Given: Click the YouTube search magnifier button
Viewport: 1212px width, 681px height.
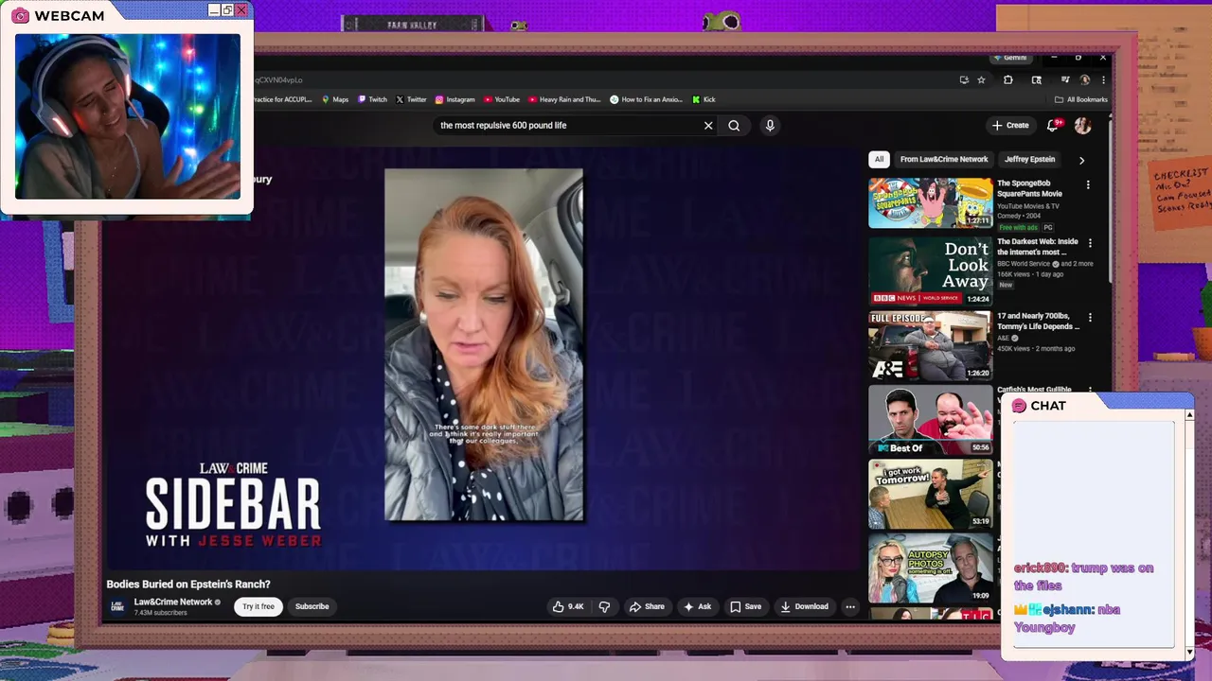Looking at the screenshot, I should pos(734,125).
